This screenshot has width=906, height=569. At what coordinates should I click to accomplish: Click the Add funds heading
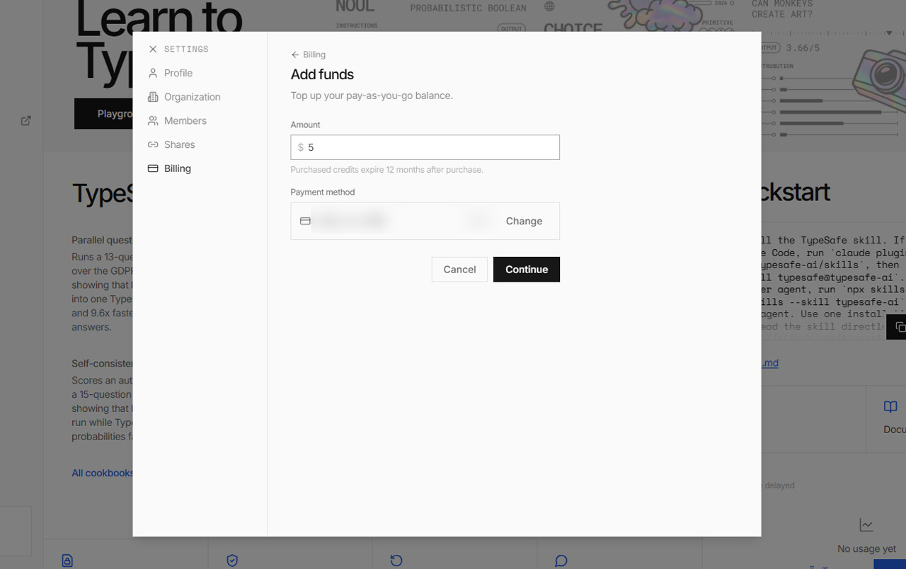pos(322,74)
